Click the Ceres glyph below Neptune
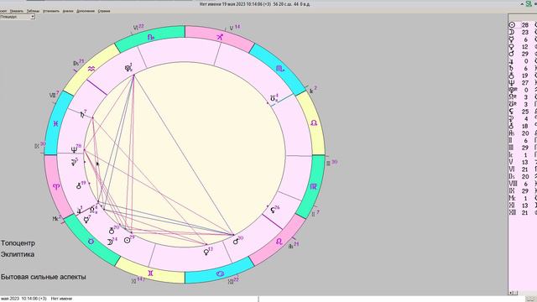This screenshot has height=302, width=537. 74,162
